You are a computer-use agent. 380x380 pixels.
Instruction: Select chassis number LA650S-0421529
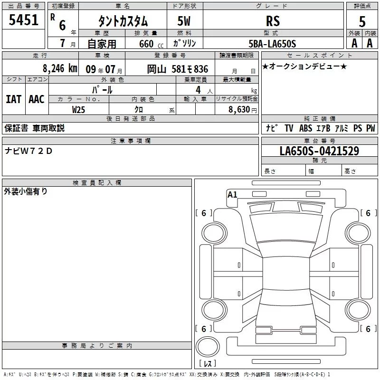click(319, 152)
